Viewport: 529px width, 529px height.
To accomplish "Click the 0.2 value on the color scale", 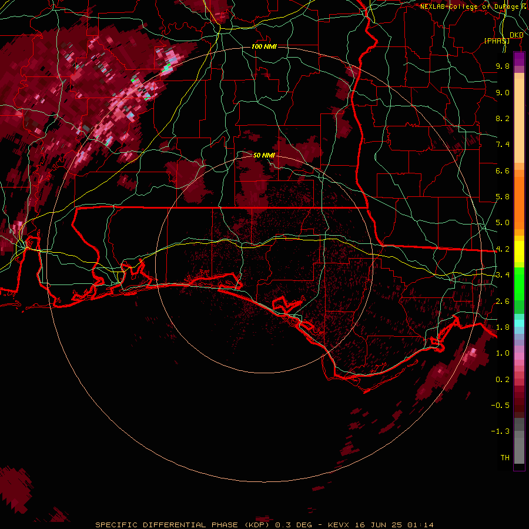I will click(503, 380).
